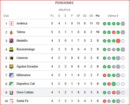The width and height of the screenshot is (130, 105).
Task: Click the GRUPO B group label
Action: 64,10
